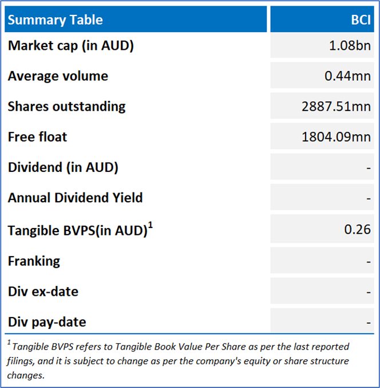The image size is (380, 388).
Task: Click the Average volume row label
Action: coord(58,76)
